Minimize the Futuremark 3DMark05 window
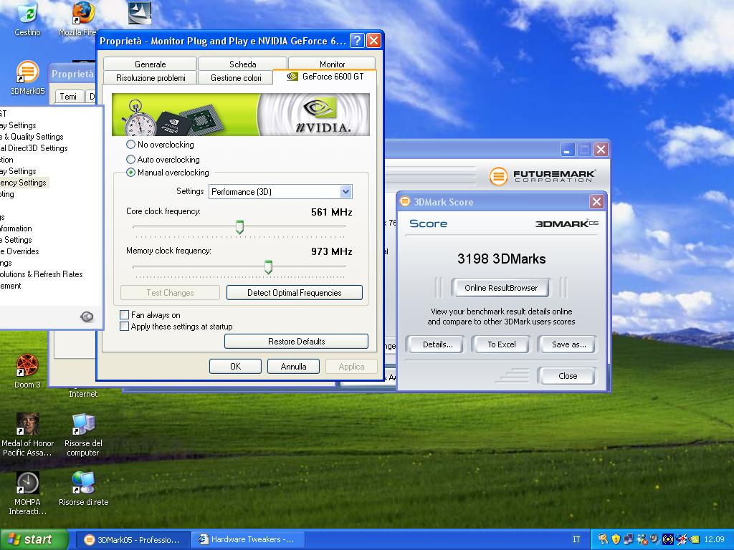 tap(567, 150)
